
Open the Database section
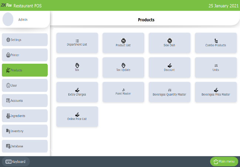click(25, 146)
